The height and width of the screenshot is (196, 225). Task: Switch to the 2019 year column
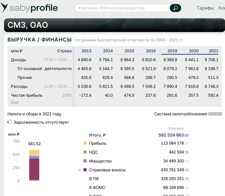point(172,51)
